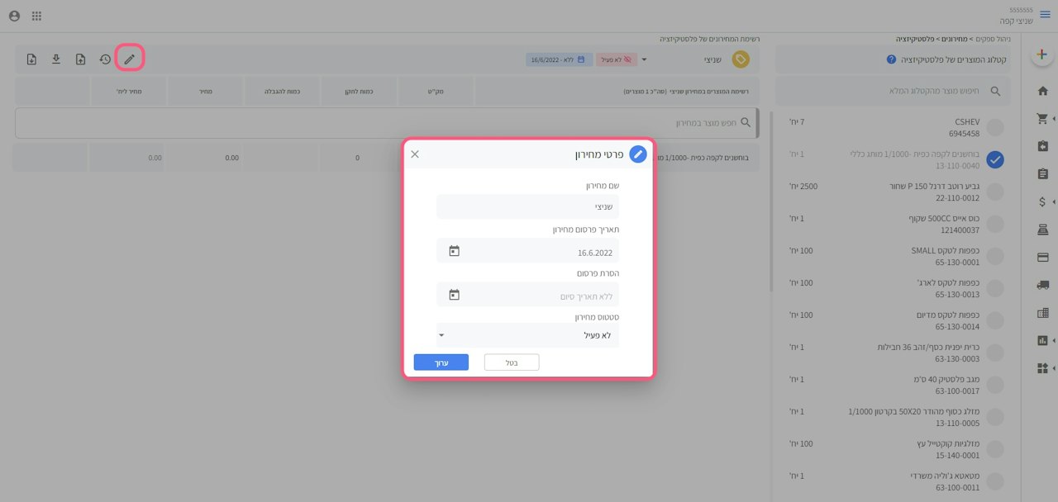The height and width of the screenshot is (502, 1058).
Task: Click the שם מחירון name input field
Action: (527, 206)
